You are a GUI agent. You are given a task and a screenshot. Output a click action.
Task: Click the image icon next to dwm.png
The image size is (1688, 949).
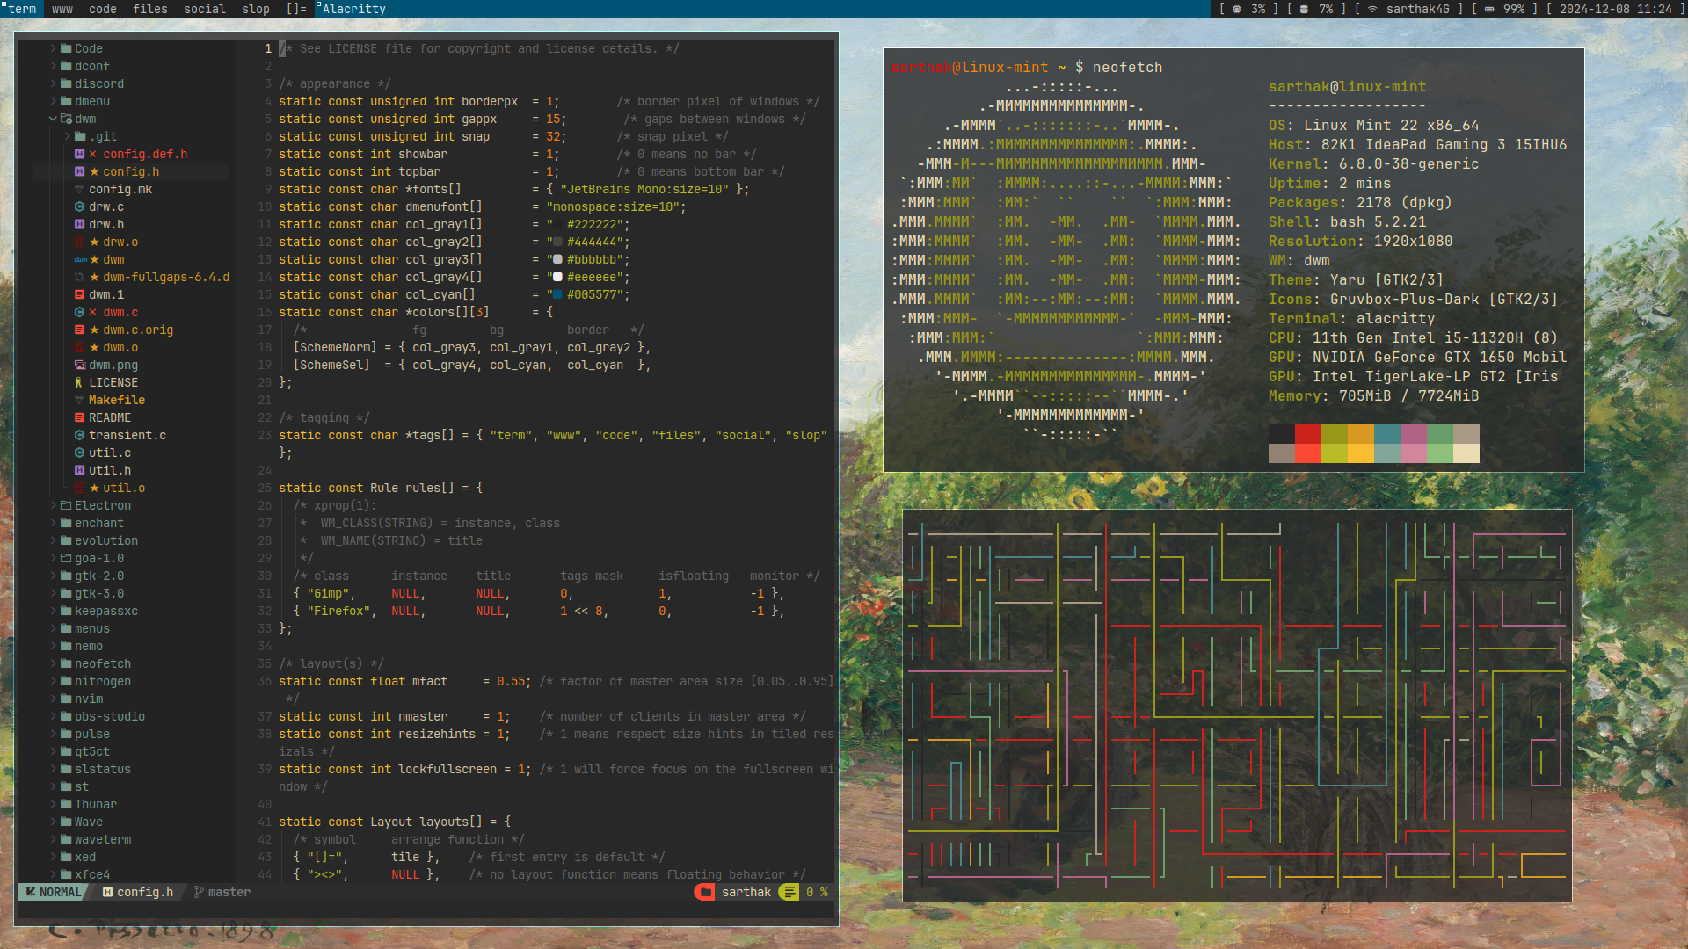coord(79,365)
